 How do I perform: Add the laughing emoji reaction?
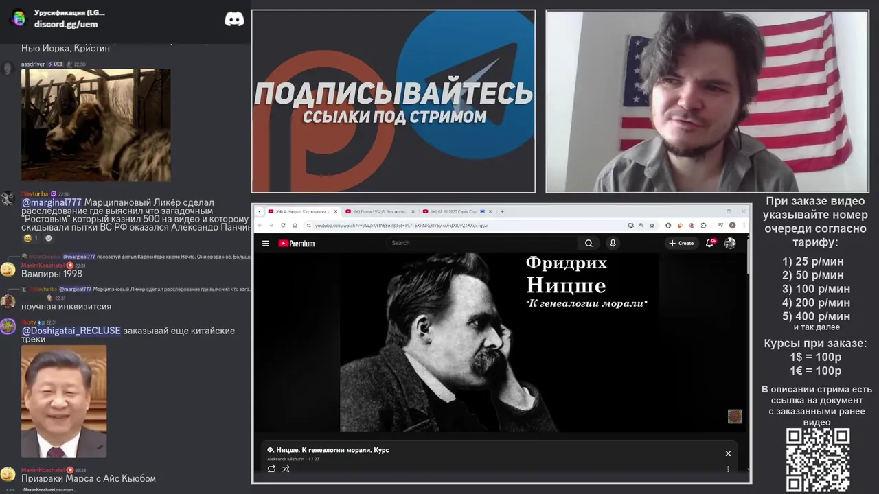tap(31, 238)
